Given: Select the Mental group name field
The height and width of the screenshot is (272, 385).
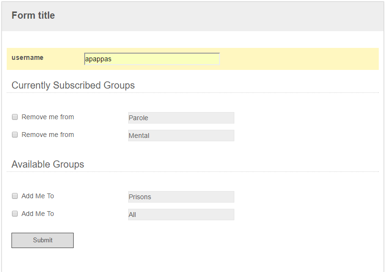Looking at the screenshot, I should (181, 136).
